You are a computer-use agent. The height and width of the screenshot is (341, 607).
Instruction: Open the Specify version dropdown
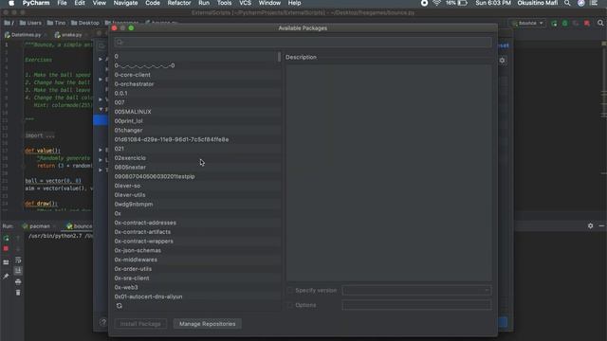[416, 291]
